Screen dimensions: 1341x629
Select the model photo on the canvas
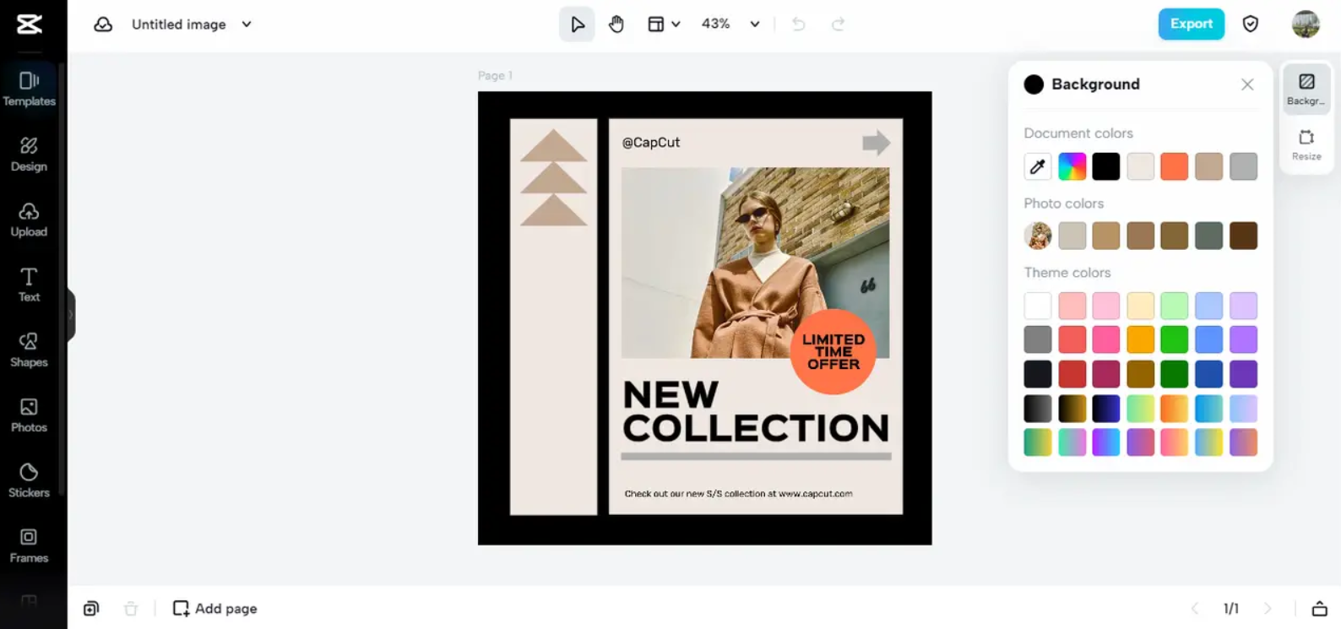(755, 263)
